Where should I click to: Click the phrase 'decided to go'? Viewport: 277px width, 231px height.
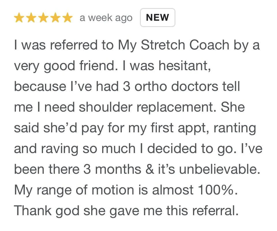point(191,149)
